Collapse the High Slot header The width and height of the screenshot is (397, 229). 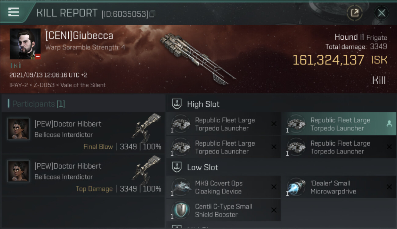click(x=282, y=104)
